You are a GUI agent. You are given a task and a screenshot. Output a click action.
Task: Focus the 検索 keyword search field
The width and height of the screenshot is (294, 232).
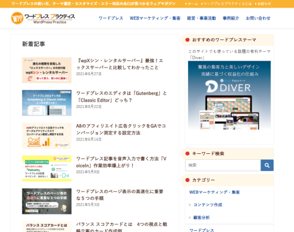tap(223, 165)
